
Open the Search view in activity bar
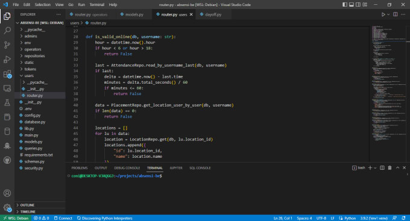[7, 30]
